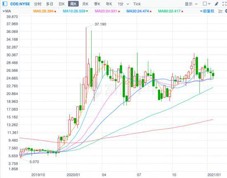Viewport: 227px width, 178px height.
Task: Select the pen drawing tool
Action: (216, 4)
